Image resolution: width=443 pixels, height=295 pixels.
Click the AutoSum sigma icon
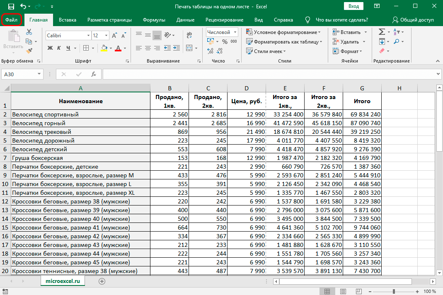[382, 32]
